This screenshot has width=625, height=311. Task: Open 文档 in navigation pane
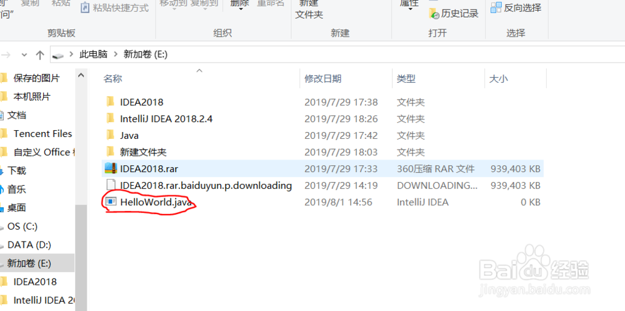[17, 115]
